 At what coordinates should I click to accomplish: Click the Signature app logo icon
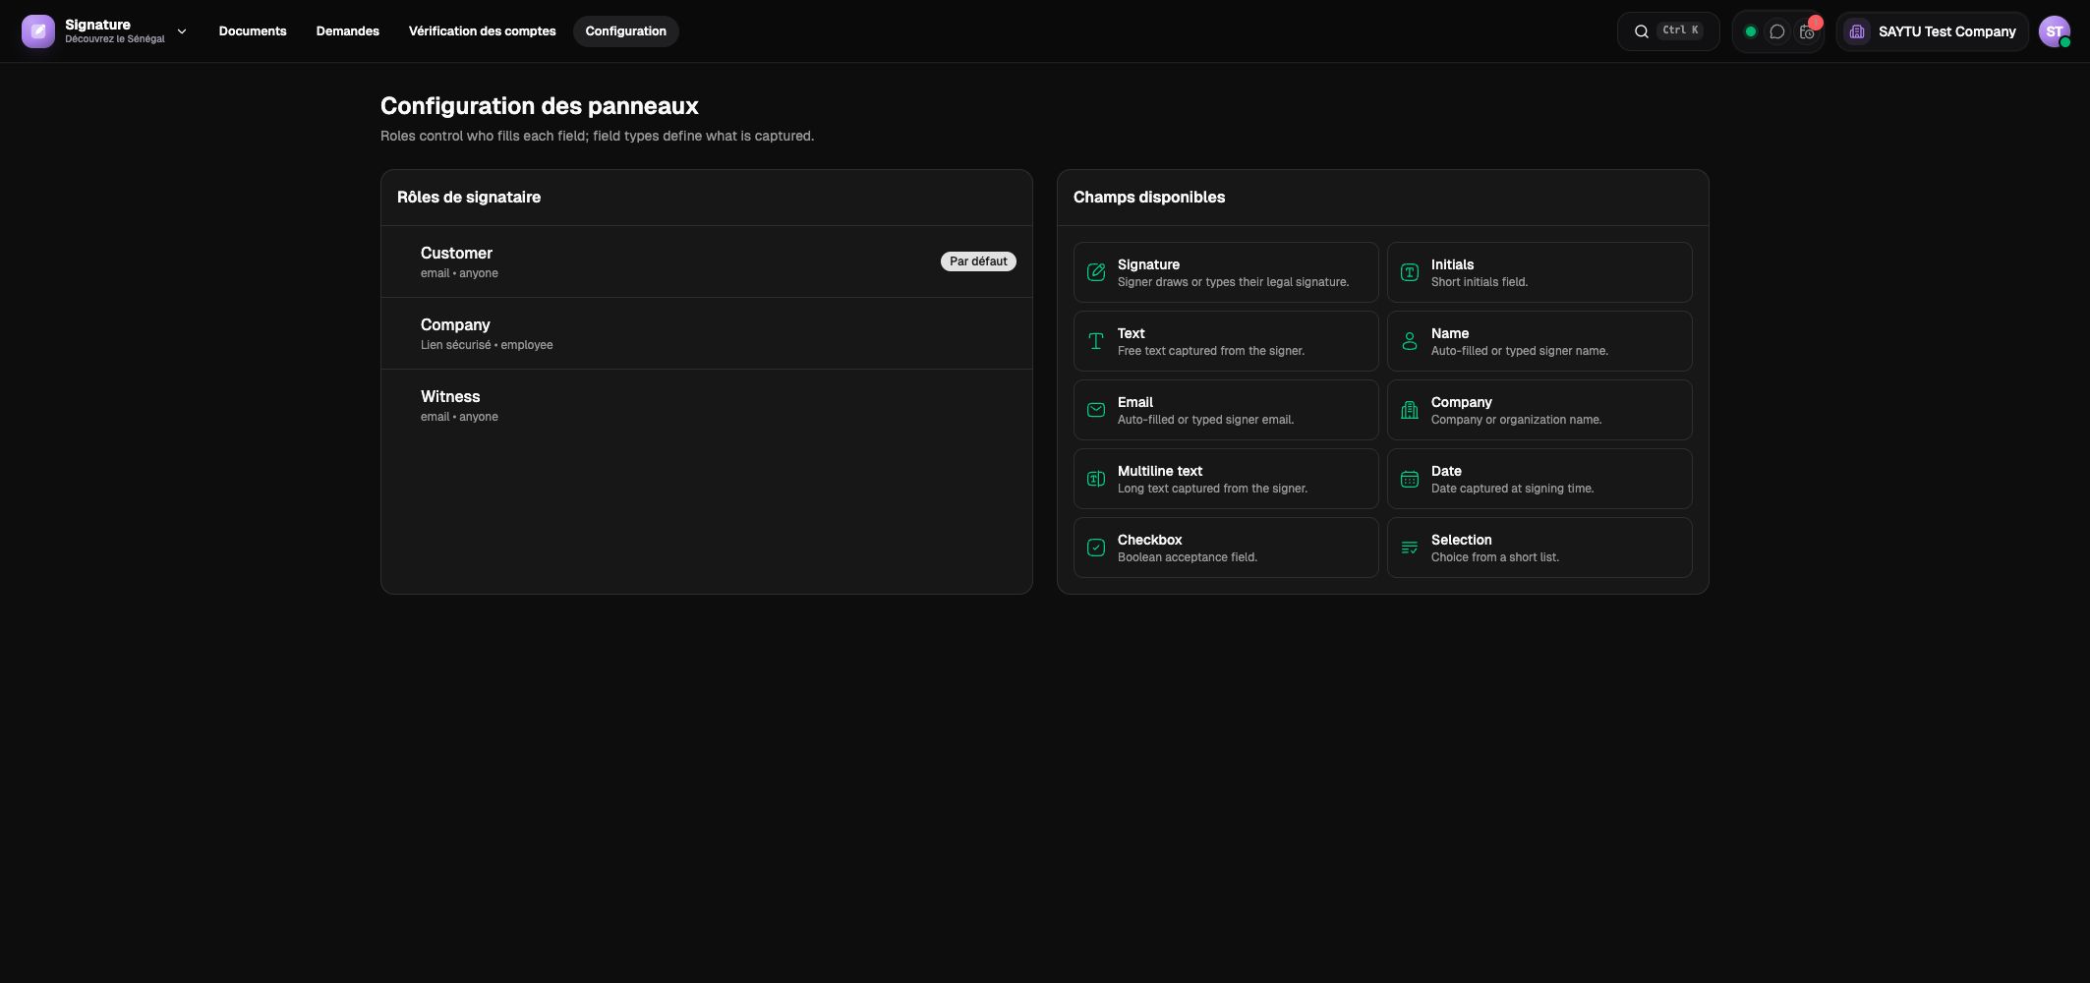[x=38, y=31]
